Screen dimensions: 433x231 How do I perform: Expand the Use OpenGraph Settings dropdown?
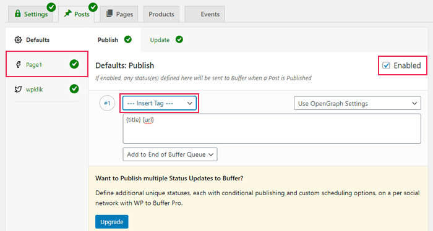[358, 103]
